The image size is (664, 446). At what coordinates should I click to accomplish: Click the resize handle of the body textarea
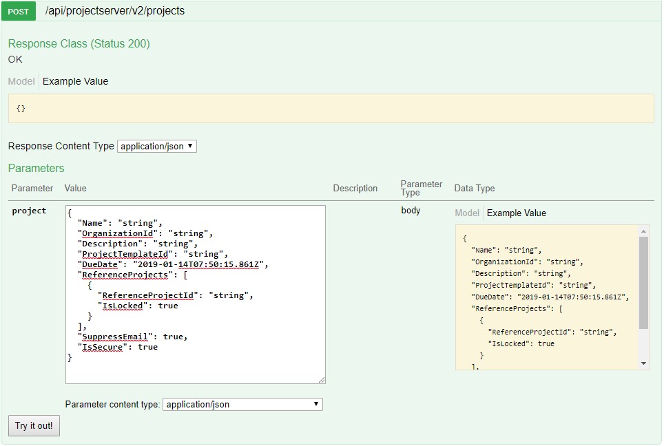pos(321,379)
